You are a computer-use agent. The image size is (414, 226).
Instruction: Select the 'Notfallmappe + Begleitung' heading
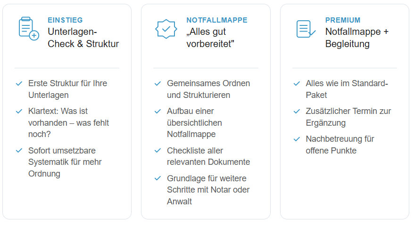coord(357,38)
